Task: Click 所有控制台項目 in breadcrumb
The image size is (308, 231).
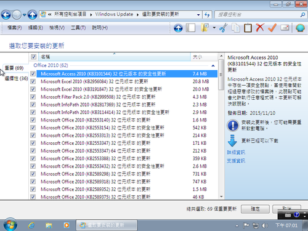Action: coord(70,14)
